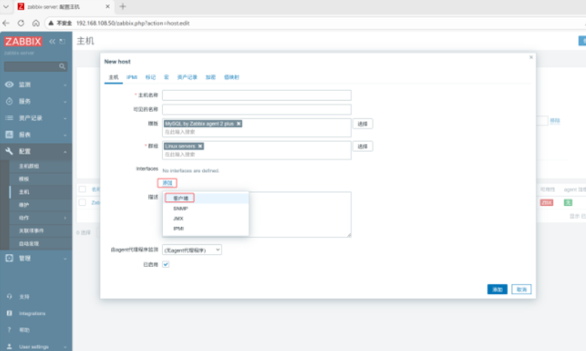Click the group search field under Linux servers
The height and width of the screenshot is (351, 586).
[x=257, y=154]
